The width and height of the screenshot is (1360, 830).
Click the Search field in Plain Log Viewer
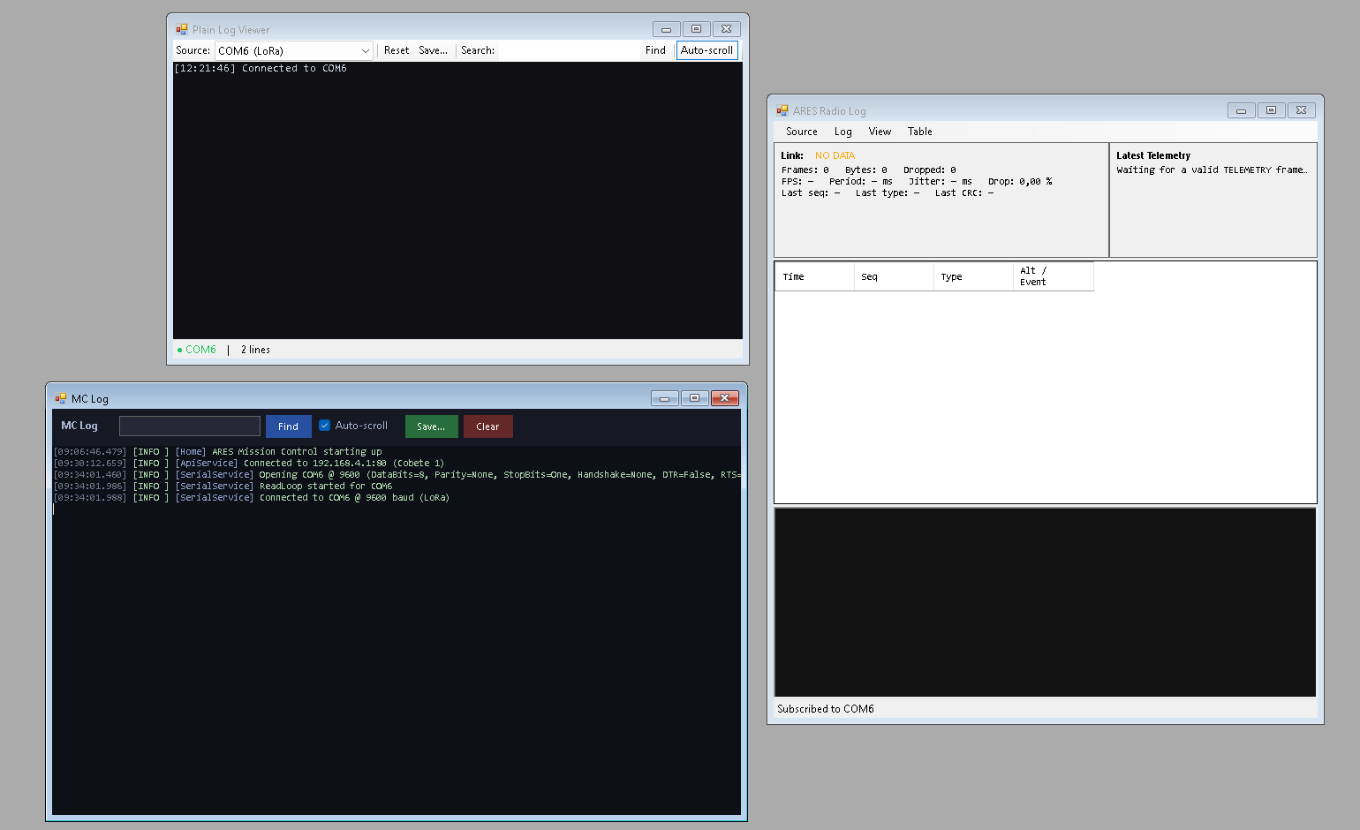coord(570,50)
